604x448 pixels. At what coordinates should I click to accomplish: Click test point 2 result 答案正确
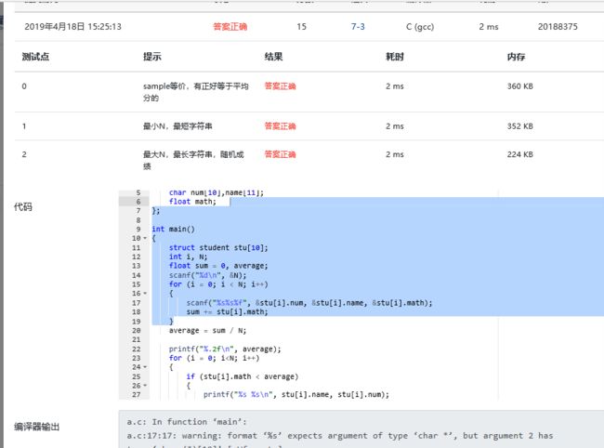(280, 154)
